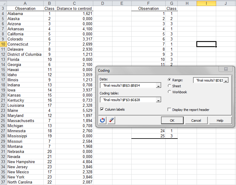Click the cell containing New Hampshire

tap(25, 162)
